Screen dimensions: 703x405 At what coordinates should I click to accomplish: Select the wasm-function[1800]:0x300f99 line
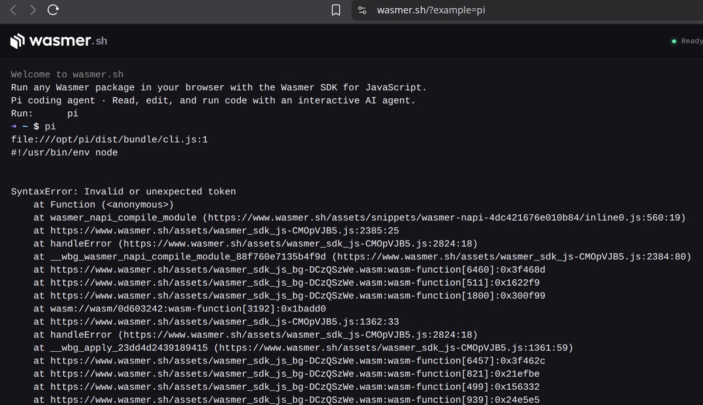coord(289,296)
